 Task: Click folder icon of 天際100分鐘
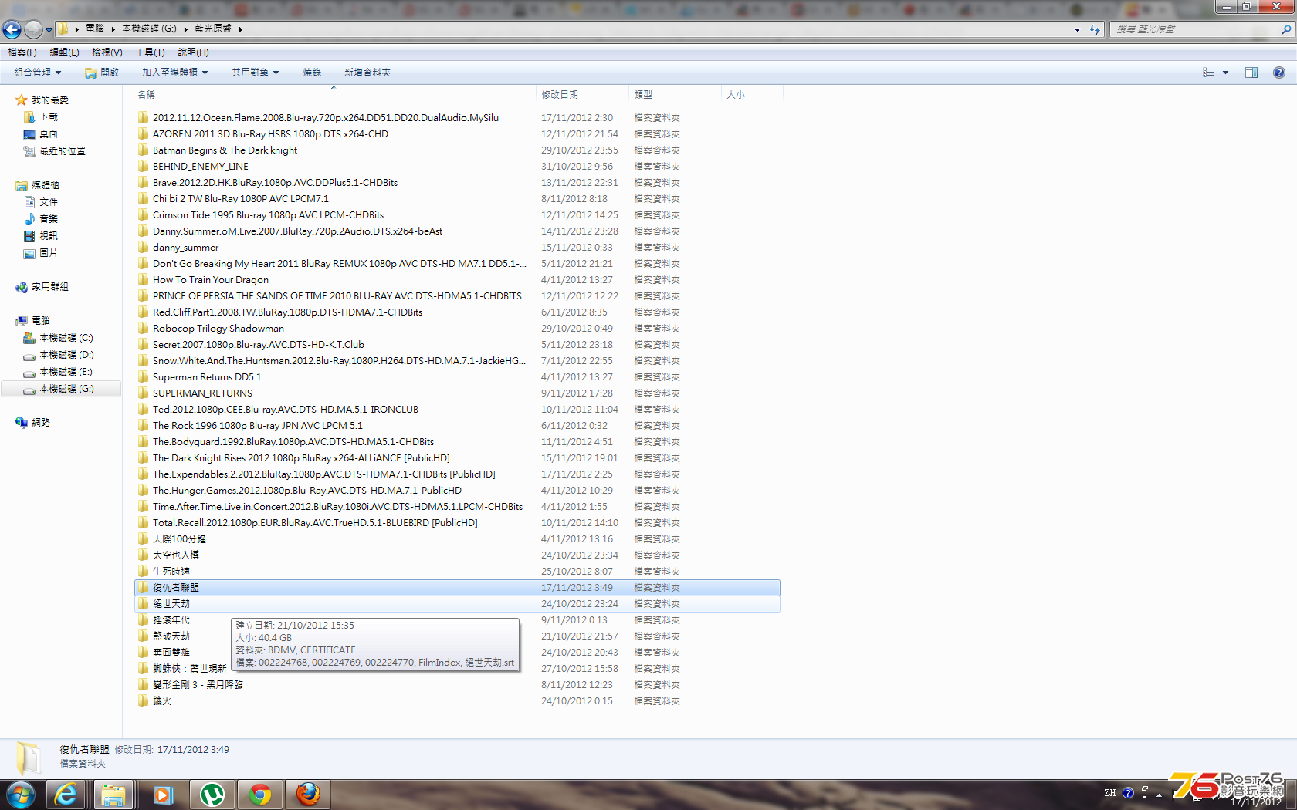[143, 538]
